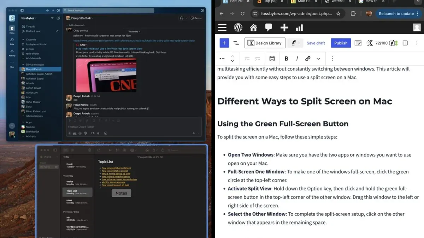Click the list block type icon in block toolbar
424x238 pixels.
coord(222,59)
